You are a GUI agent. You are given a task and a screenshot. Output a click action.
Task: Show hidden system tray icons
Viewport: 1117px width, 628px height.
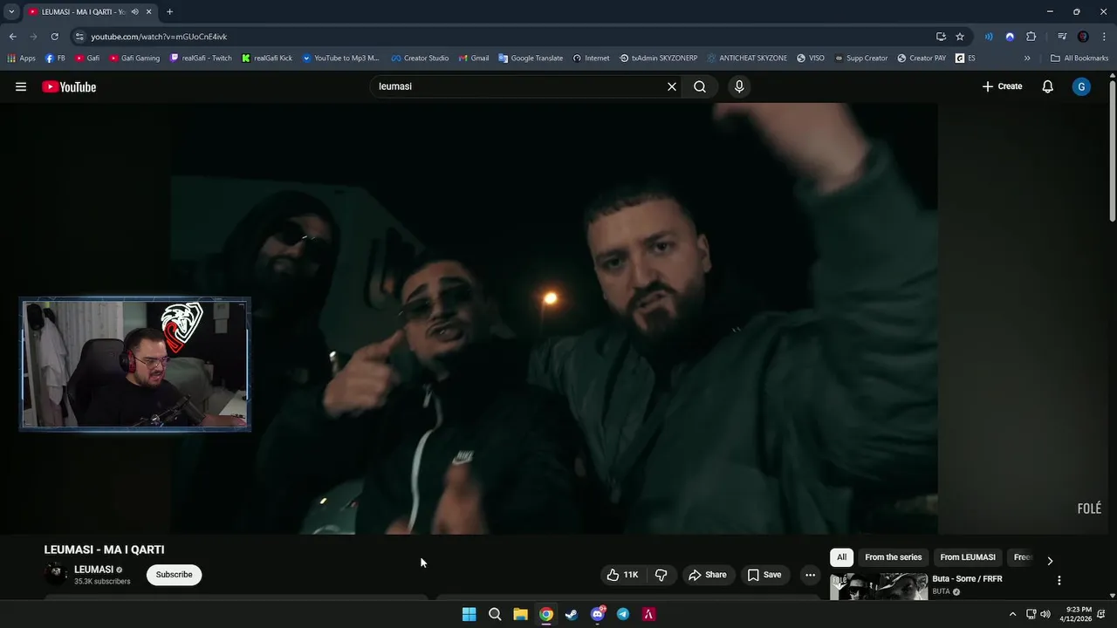(1012, 614)
